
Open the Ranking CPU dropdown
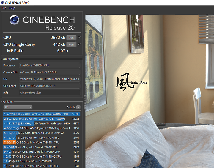(x=18, y=107)
